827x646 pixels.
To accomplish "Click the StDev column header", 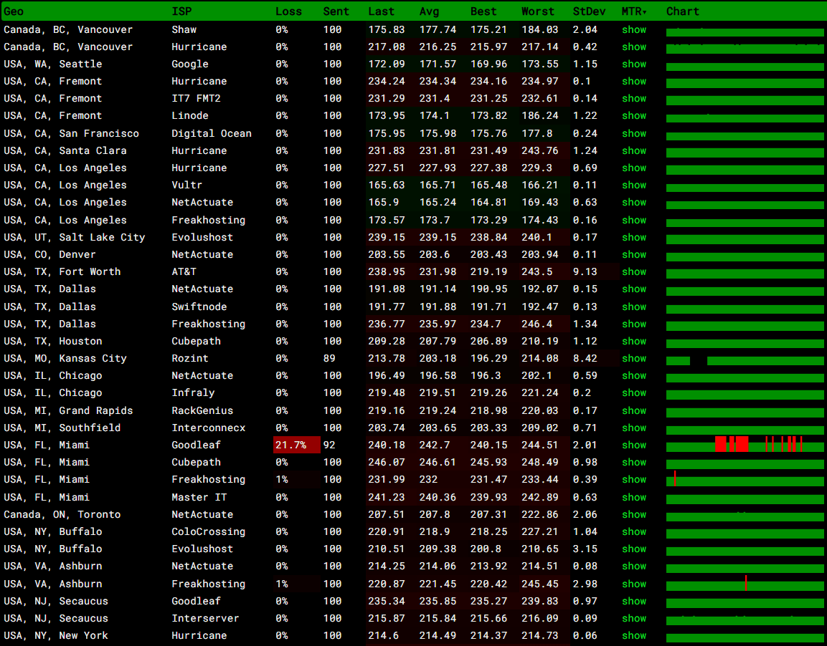I will pos(589,11).
